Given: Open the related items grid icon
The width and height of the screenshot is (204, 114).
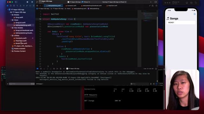Looking at the screenshot, I should pyautogui.click(x=37, y=6).
